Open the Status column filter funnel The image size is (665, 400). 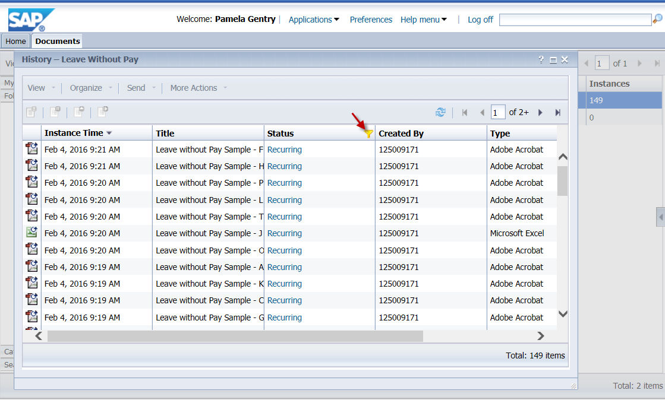(369, 133)
